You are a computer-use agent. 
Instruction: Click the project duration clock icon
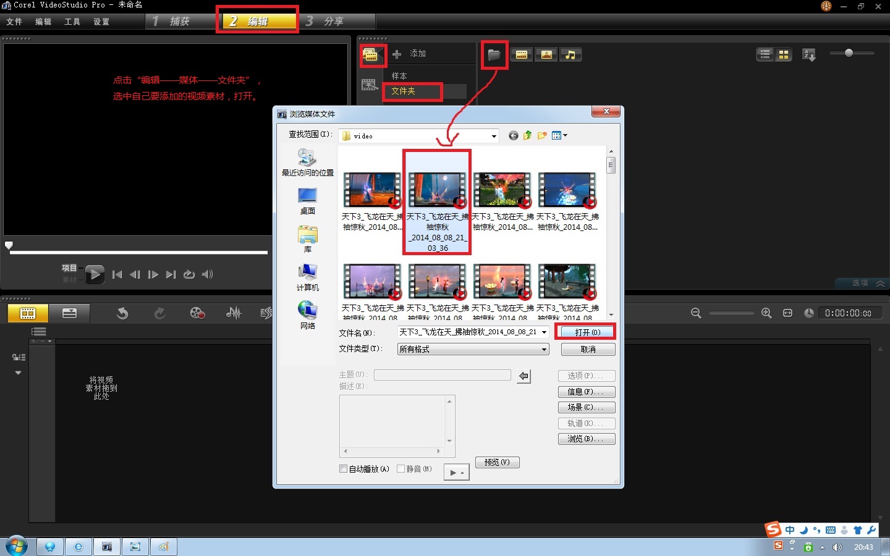pyautogui.click(x=808, y=313)
